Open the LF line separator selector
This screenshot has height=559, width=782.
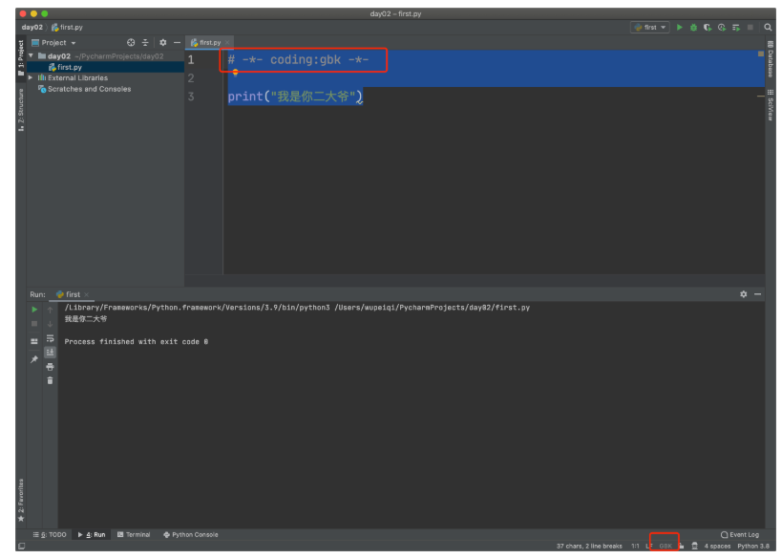(649, 546)
